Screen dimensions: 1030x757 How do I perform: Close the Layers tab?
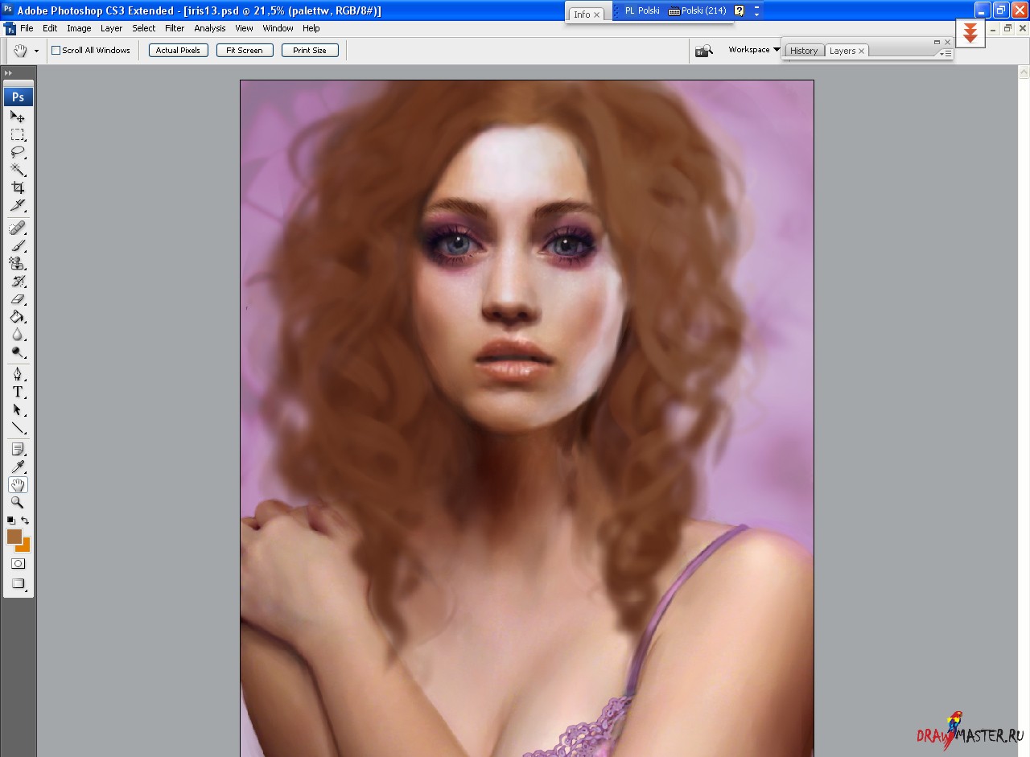click(x=861, y=51)
